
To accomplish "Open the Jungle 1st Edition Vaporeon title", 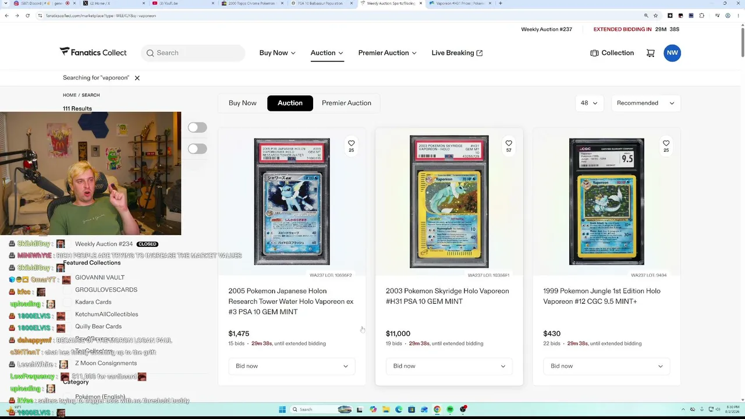I will click(x=602, y=296).
